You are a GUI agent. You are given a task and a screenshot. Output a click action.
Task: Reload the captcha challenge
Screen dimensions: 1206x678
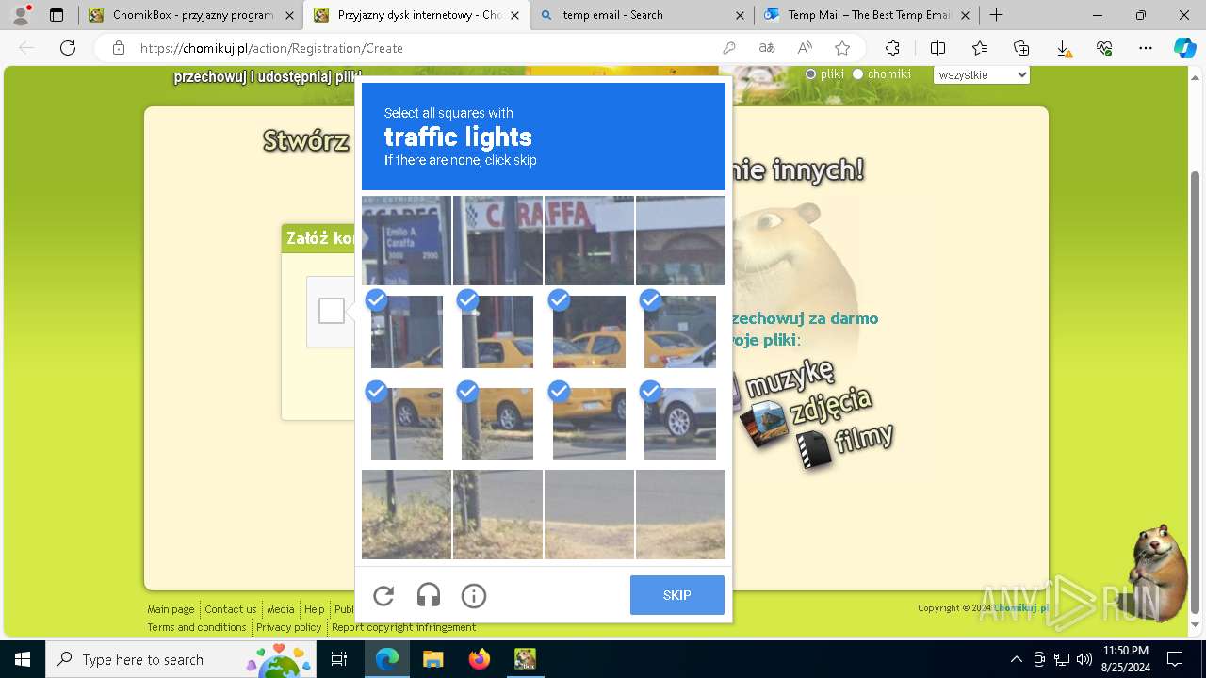(383, 595)
